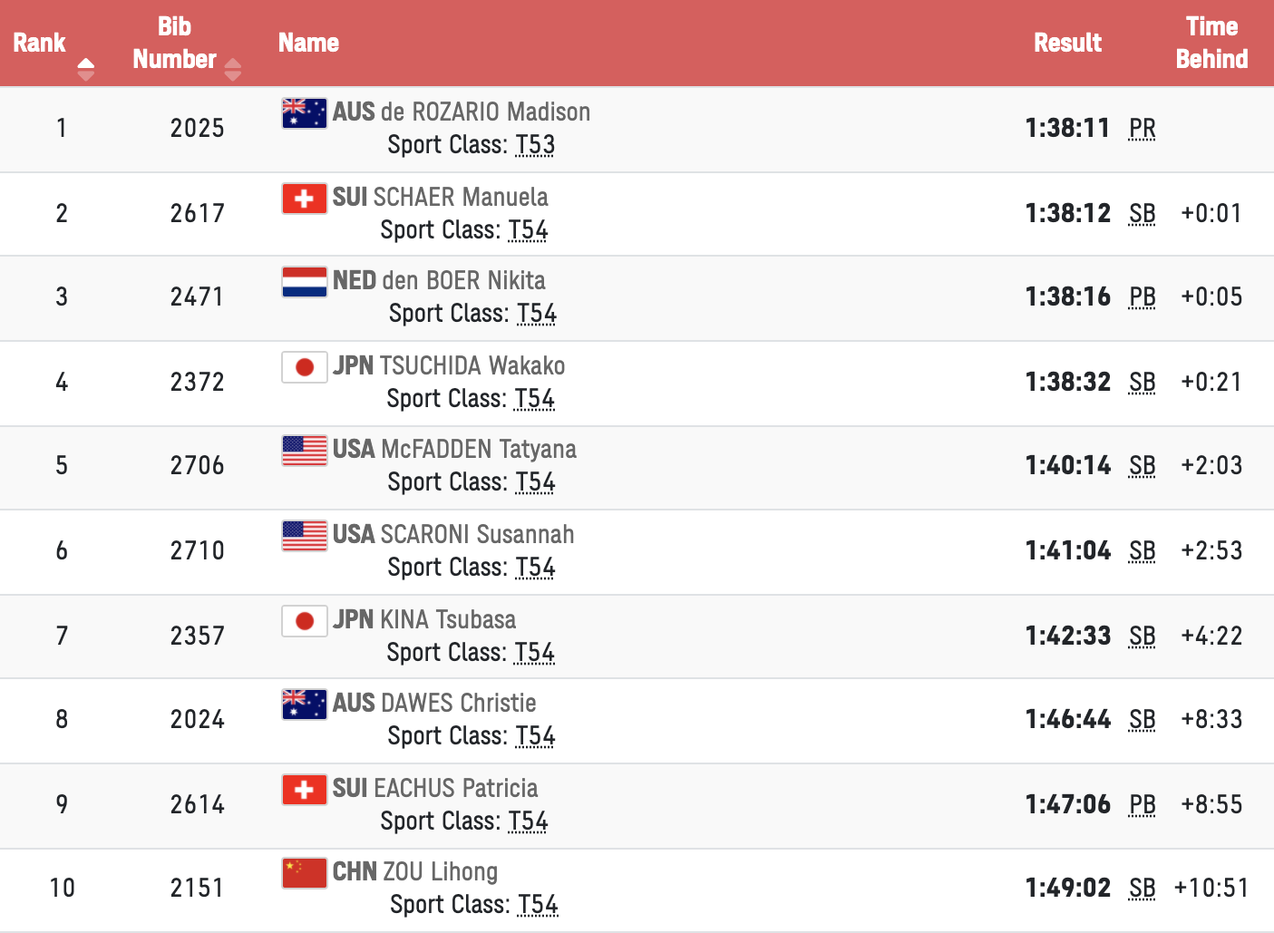
Task: Click T53 sport class abbreviation for de ROZARIO
Action: point(535,145)
